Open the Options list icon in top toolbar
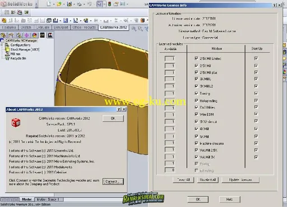The width and height of the screenshot is (287, 207). point(123,4)
